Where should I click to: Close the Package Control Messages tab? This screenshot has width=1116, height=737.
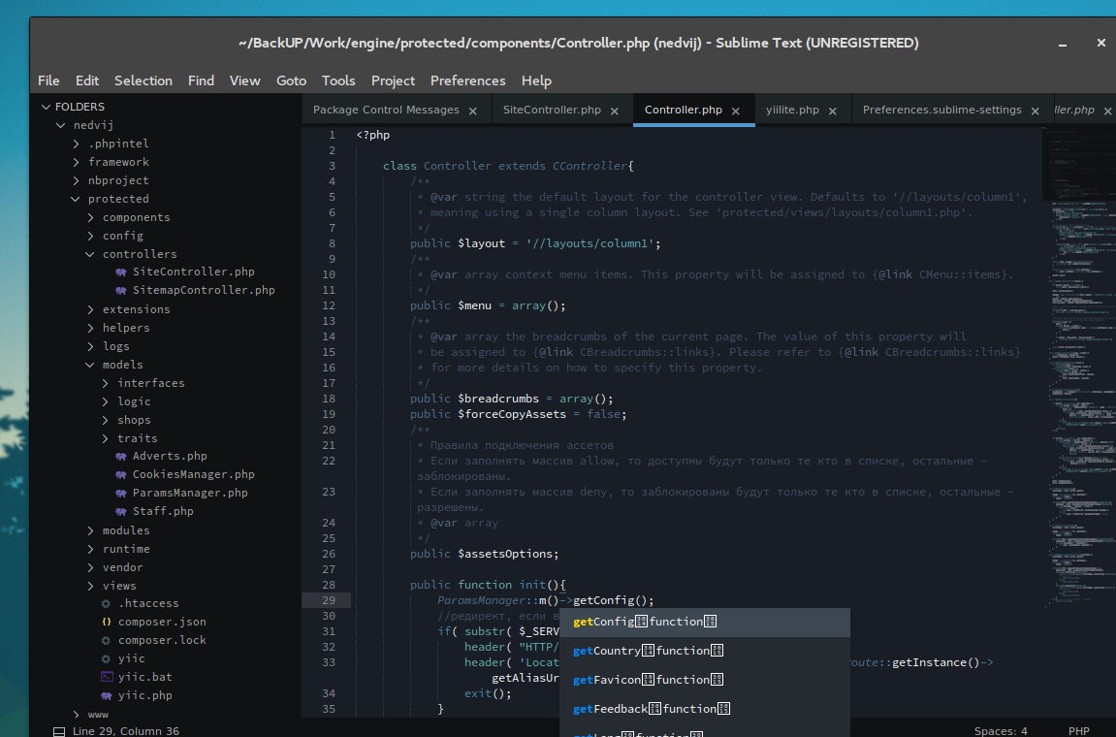[x=472, y=112]
